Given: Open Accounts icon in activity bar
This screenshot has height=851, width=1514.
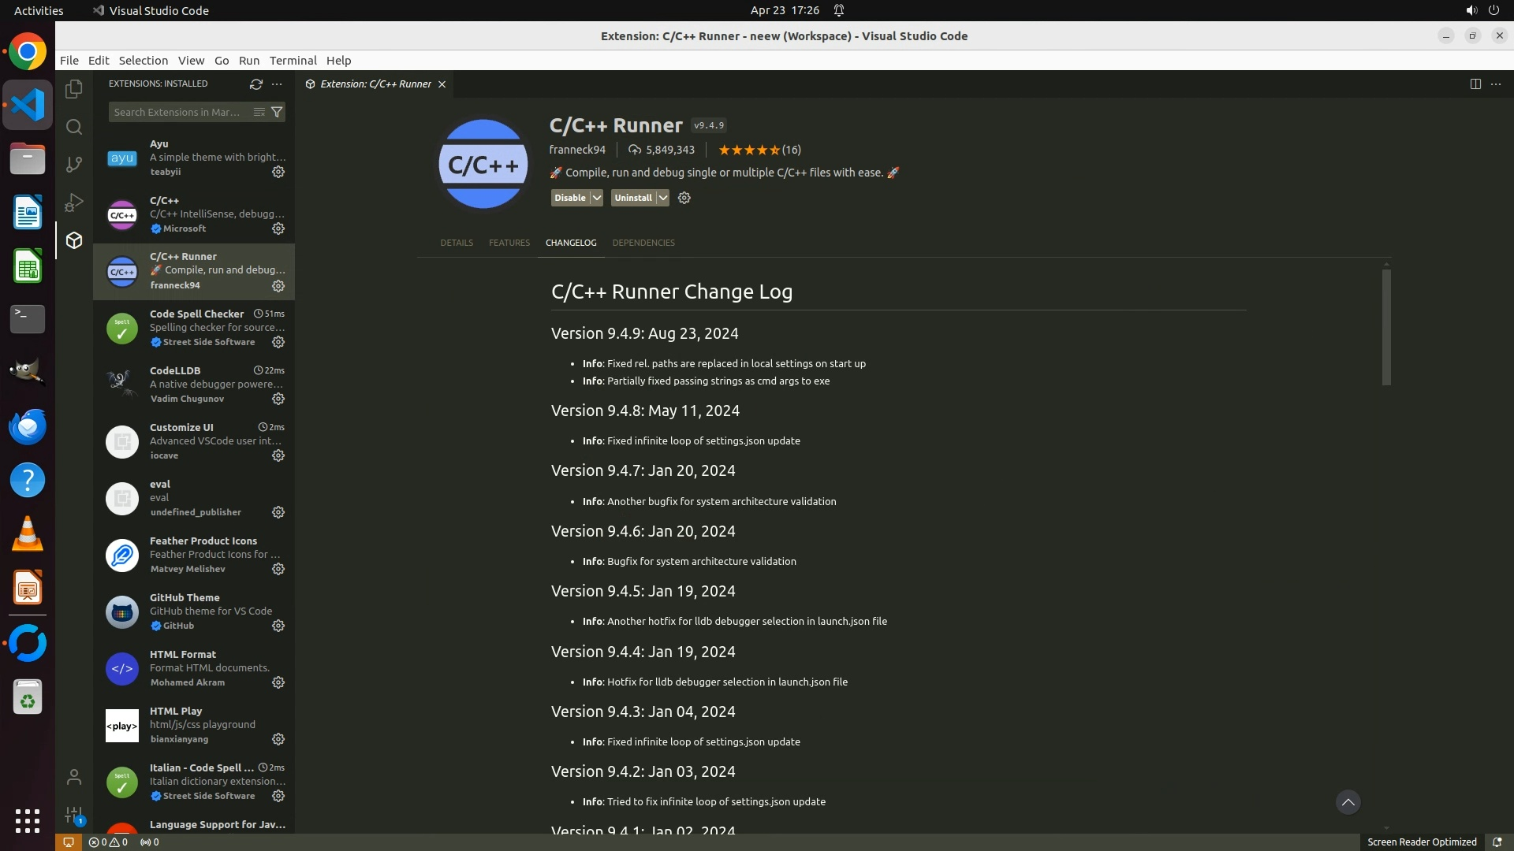Looking at the screenshot, I should [74, 777].
